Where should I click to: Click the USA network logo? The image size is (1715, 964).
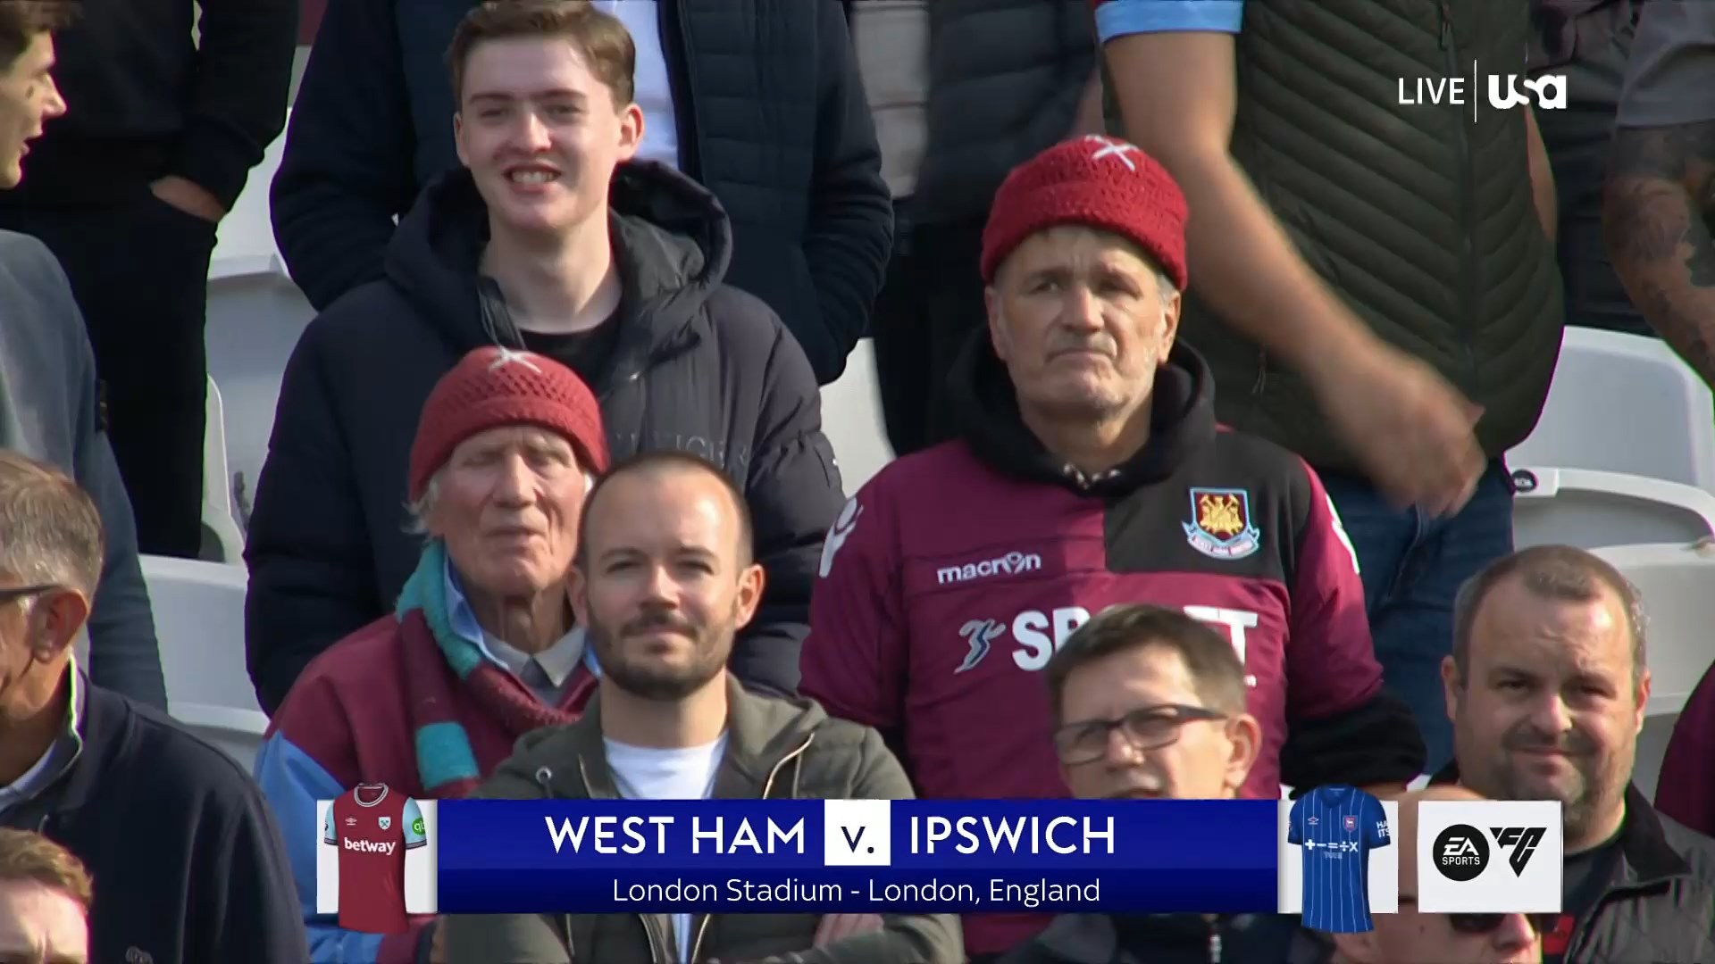pos(1527,91)
